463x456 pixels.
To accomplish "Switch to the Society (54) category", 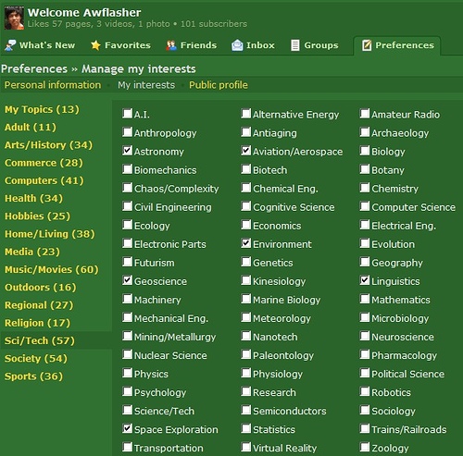I will 36,358.
